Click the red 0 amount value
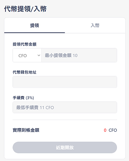 coord(105,130)
